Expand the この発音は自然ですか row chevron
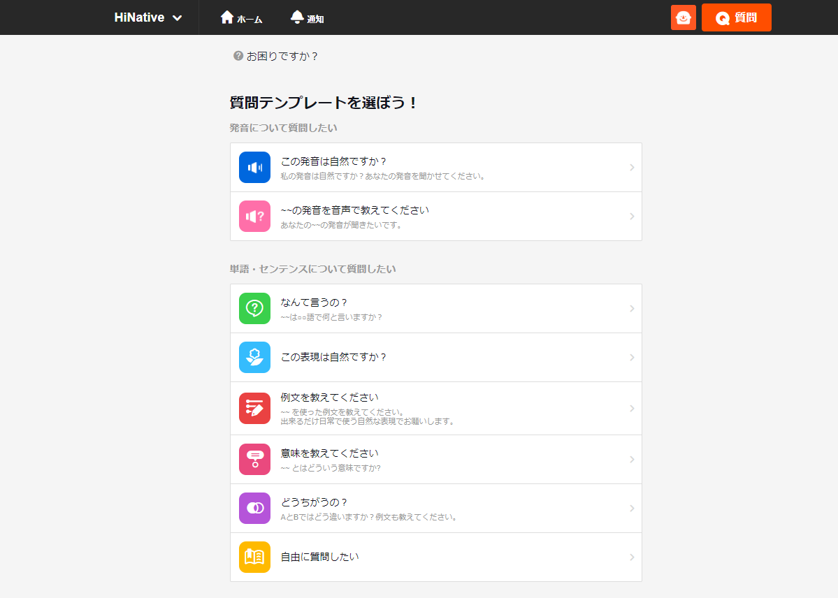838x598 pixels. 631,168
